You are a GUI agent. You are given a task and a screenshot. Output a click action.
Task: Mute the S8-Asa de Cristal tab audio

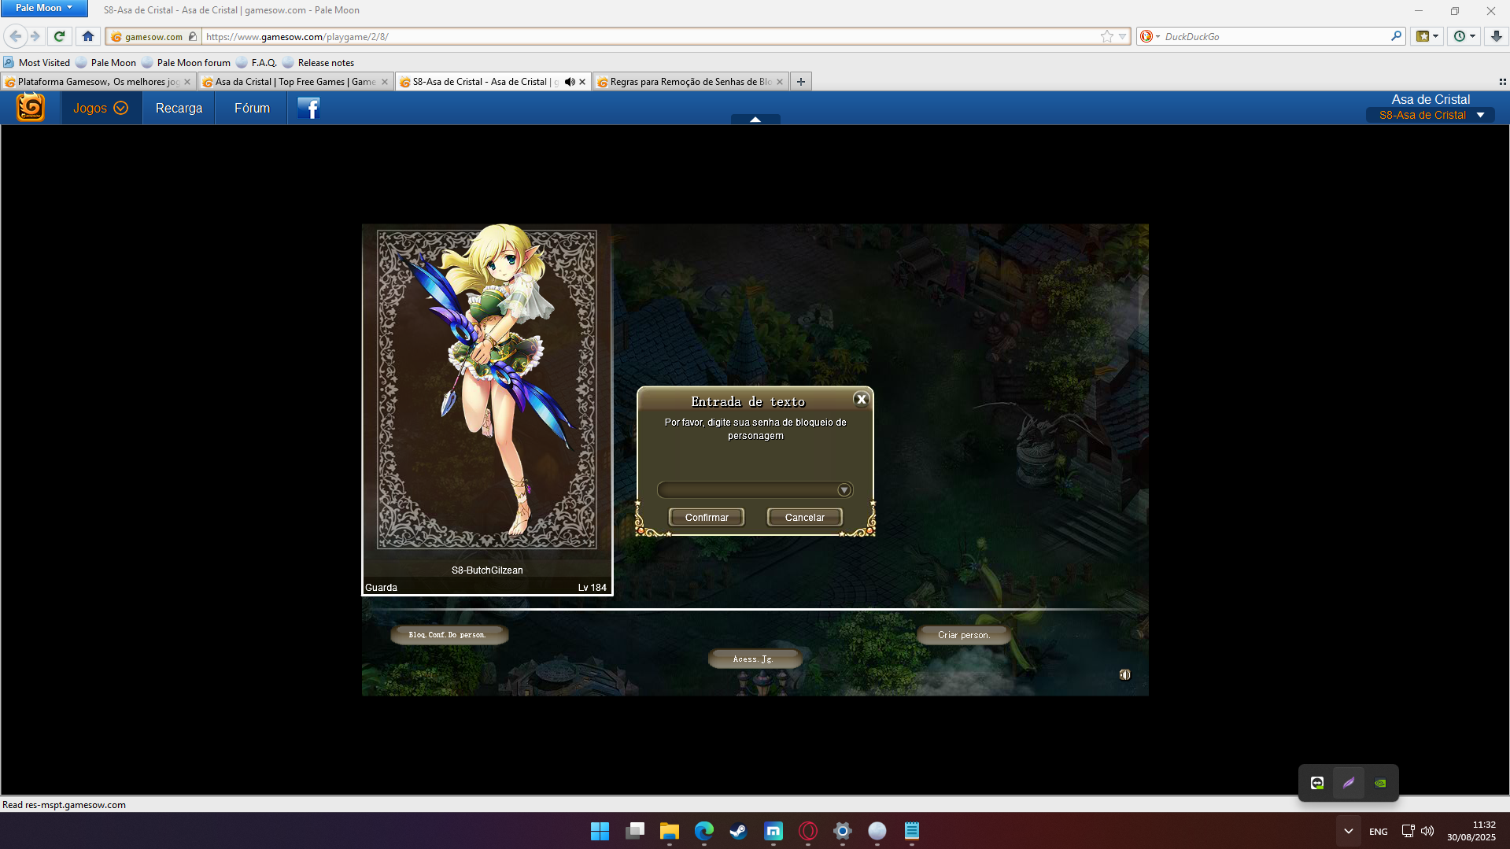(x=570, y=82)
